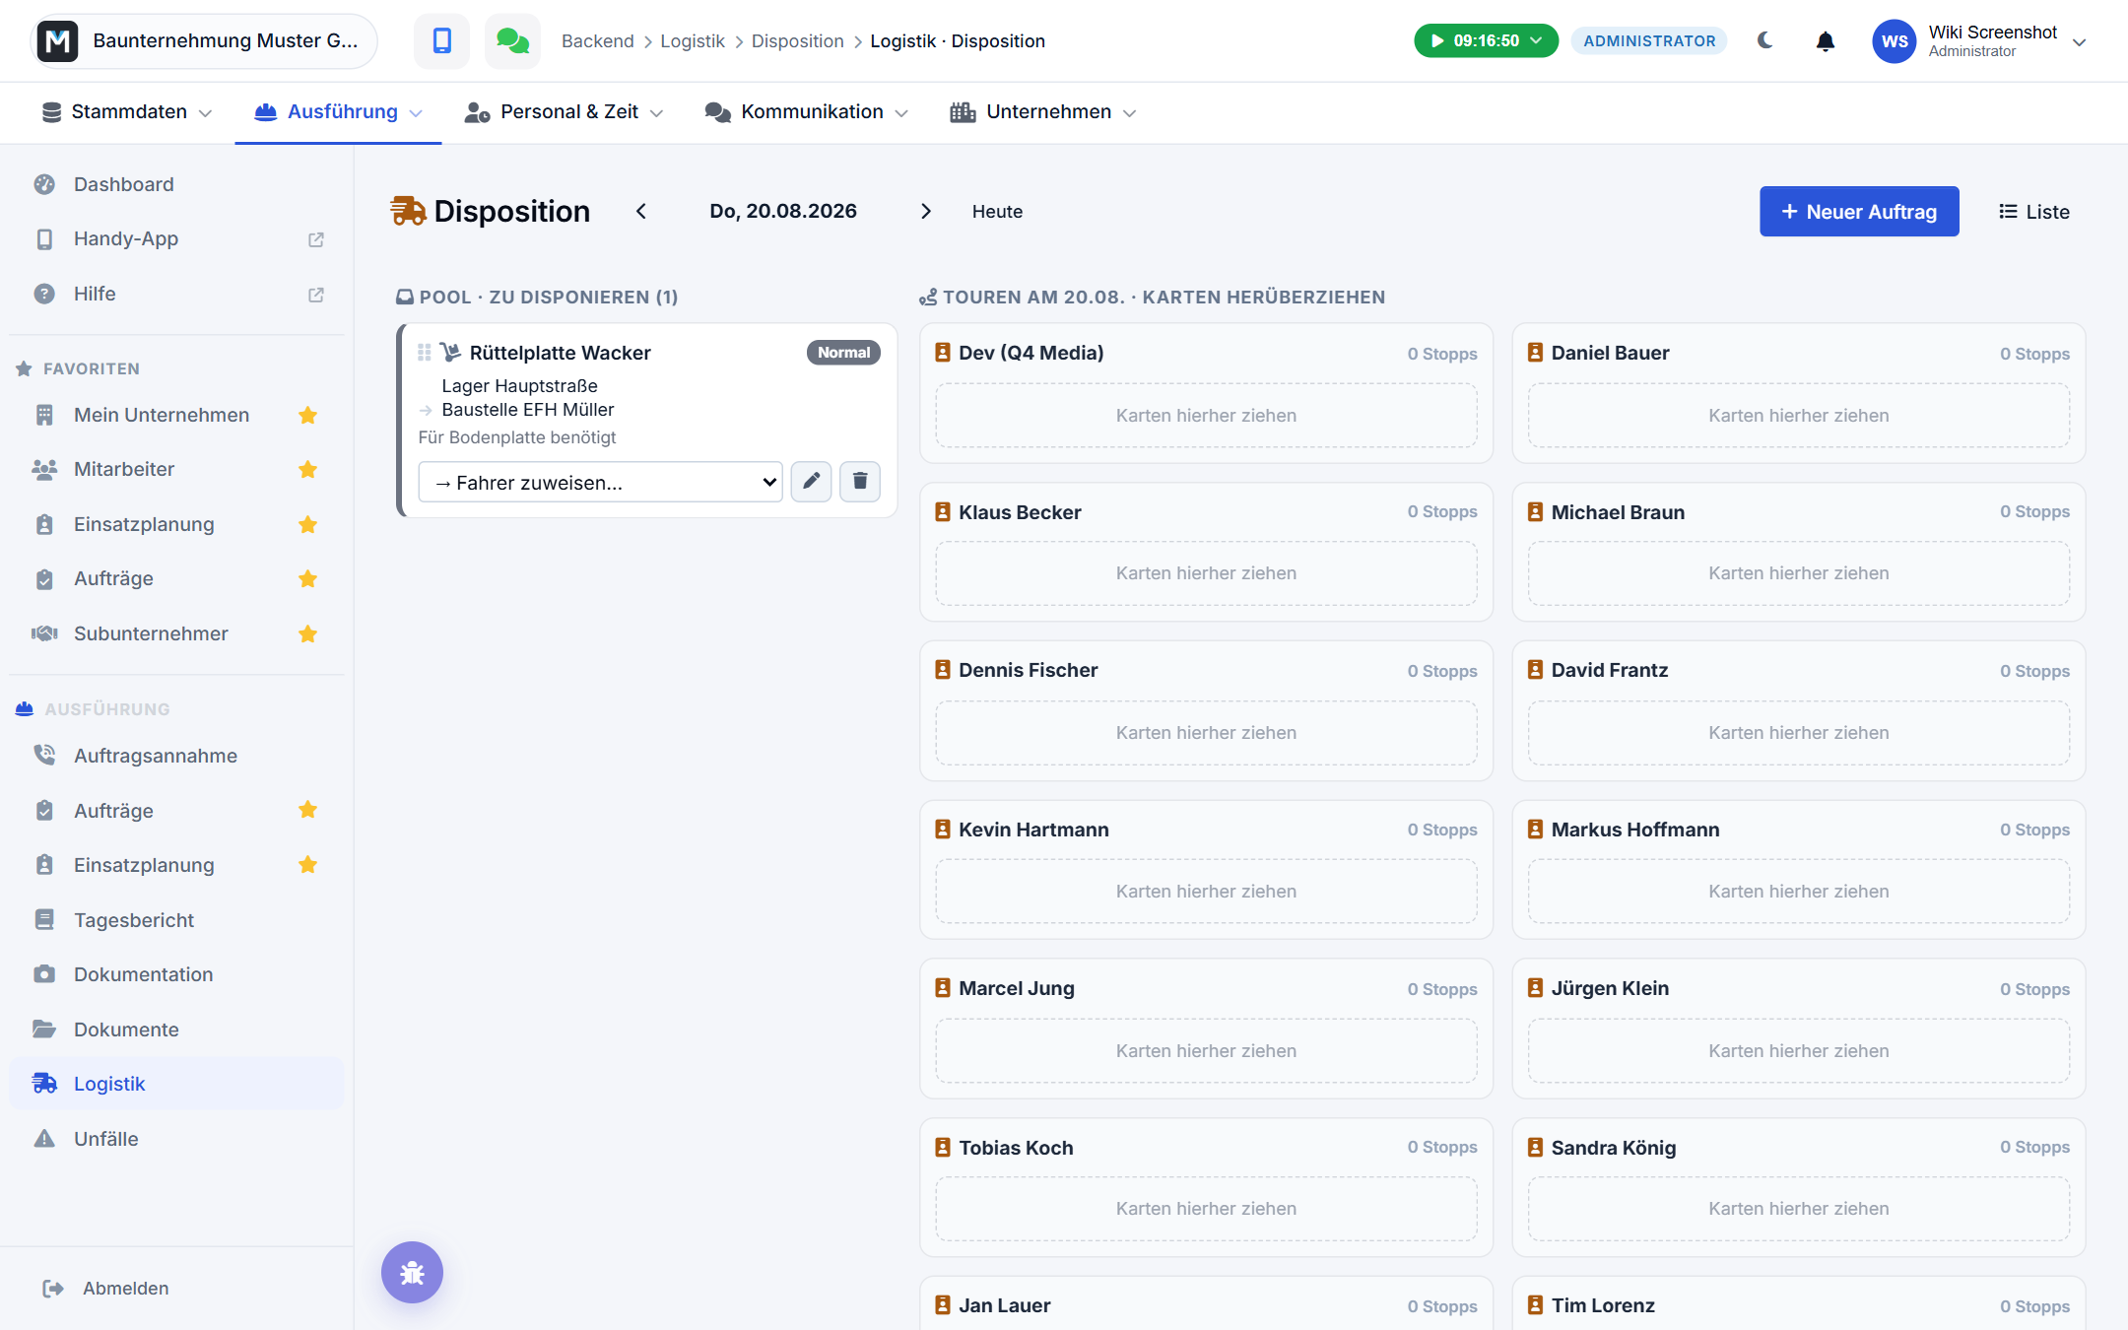
Task: Open the mobile phone preview icon
Action: tap(441, 40)
